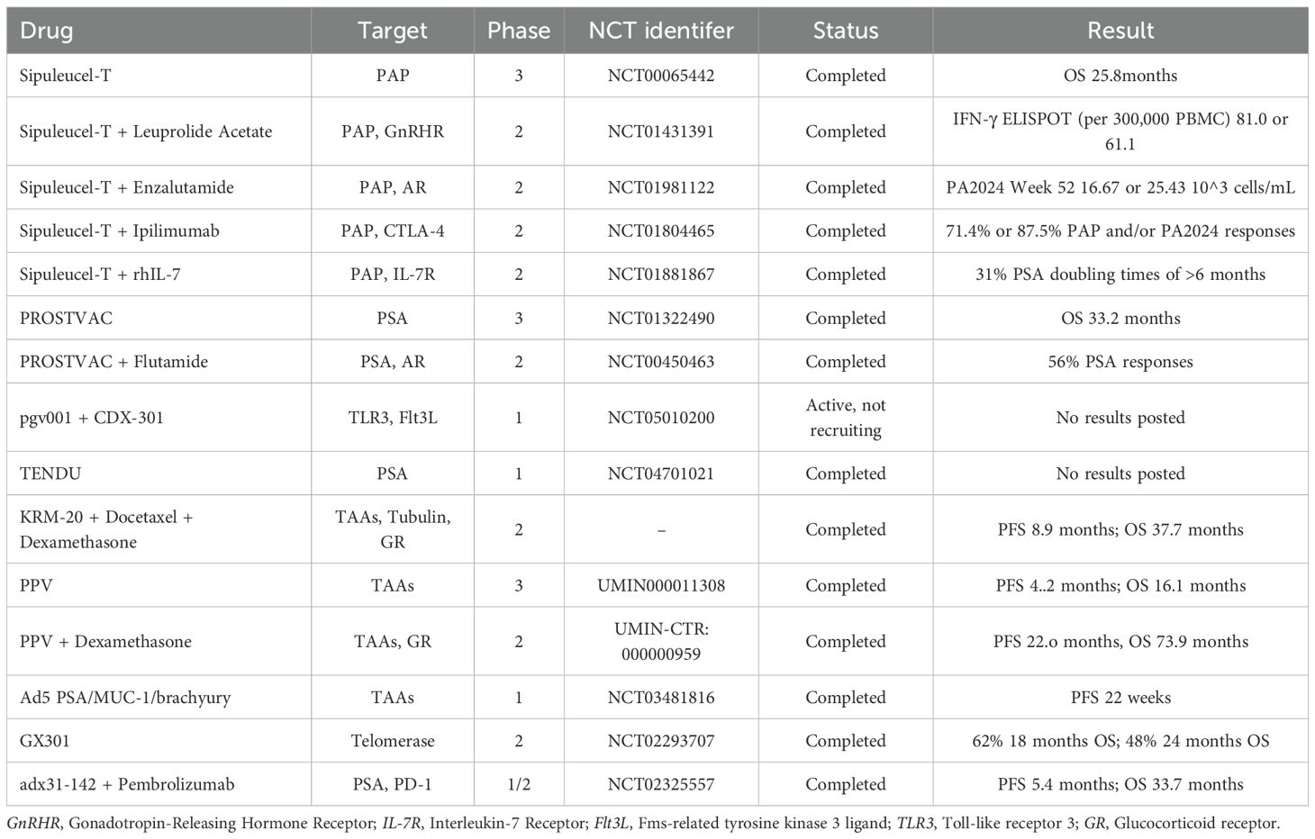Click the Status column header
1315x839 pixels.
point(845,31)
